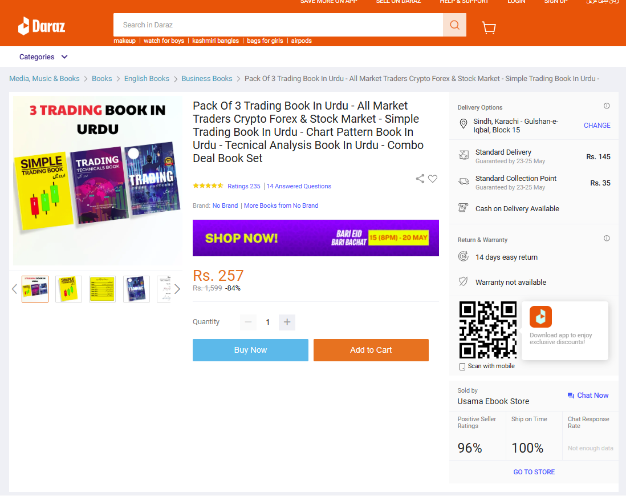Open 14 Answered Questions link
Viewport: 626px width, 496px height.
pos(299,186)
